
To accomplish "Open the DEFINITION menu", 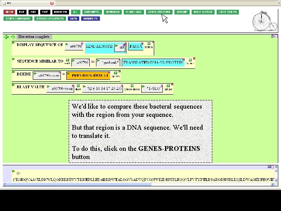I will click(112, 12).
